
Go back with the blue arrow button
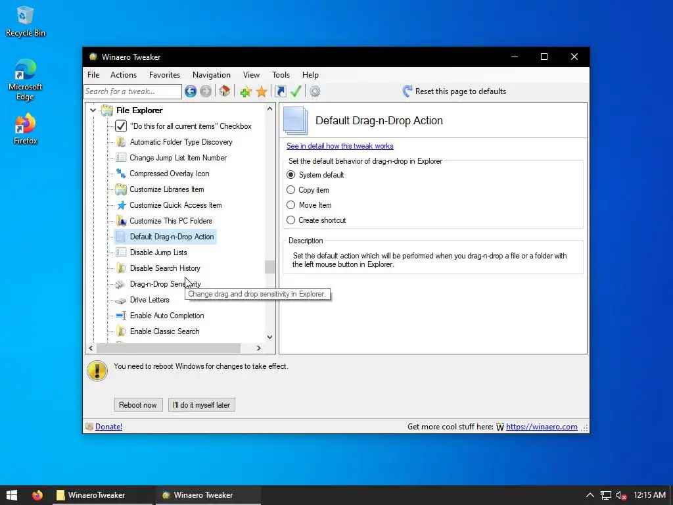(x=191, y=91)
